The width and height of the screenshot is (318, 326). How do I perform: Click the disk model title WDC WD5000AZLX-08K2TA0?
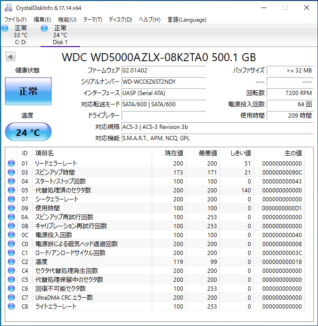(x=135, y=57)
